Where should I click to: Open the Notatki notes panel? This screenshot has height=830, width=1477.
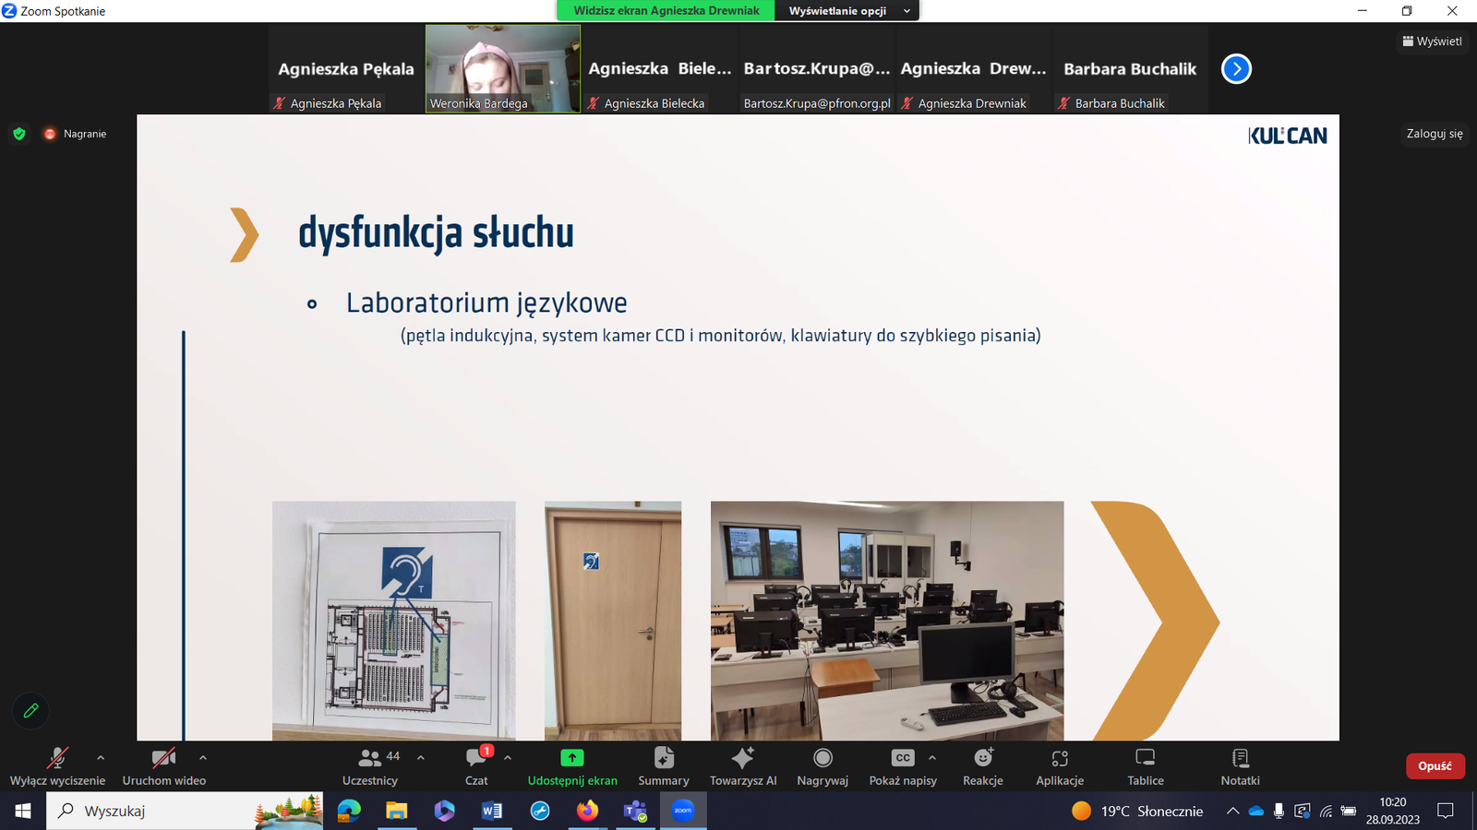pos(1240,766)
